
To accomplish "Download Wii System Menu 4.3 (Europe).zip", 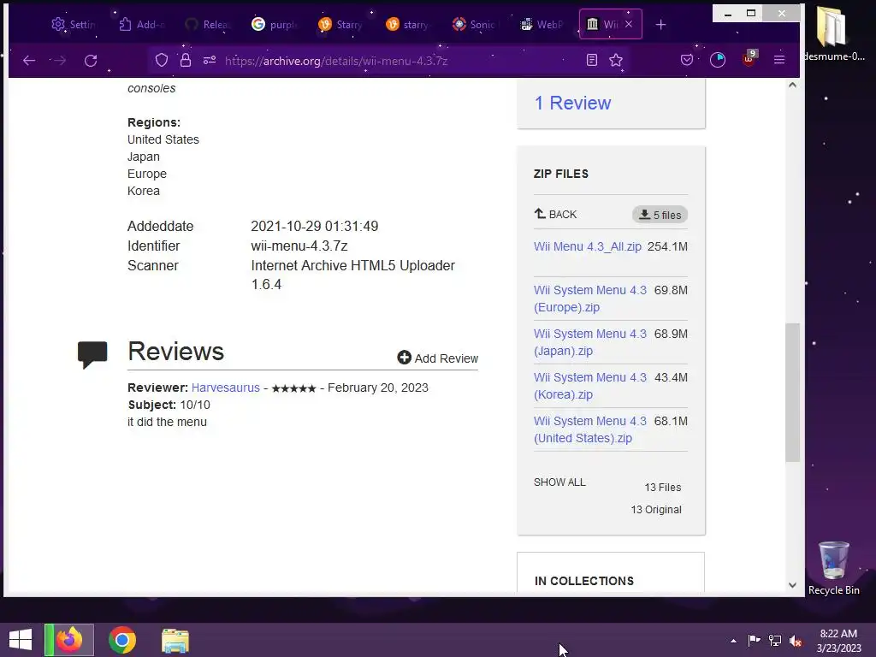I will click(x=590, y=299).
